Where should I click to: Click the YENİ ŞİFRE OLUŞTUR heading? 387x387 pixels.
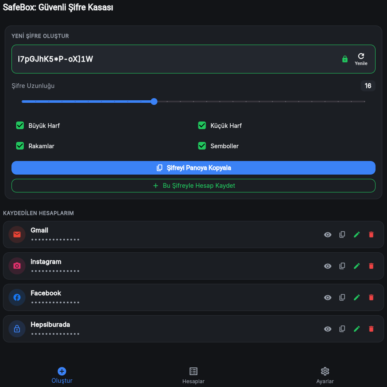point(40,36)
